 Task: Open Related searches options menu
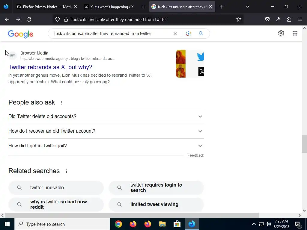click(x=67, y=171)
